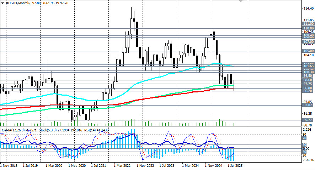Click the 105.00 price level label
The image size is (315, 170).
pyautogui.click(x=308, y=51)
